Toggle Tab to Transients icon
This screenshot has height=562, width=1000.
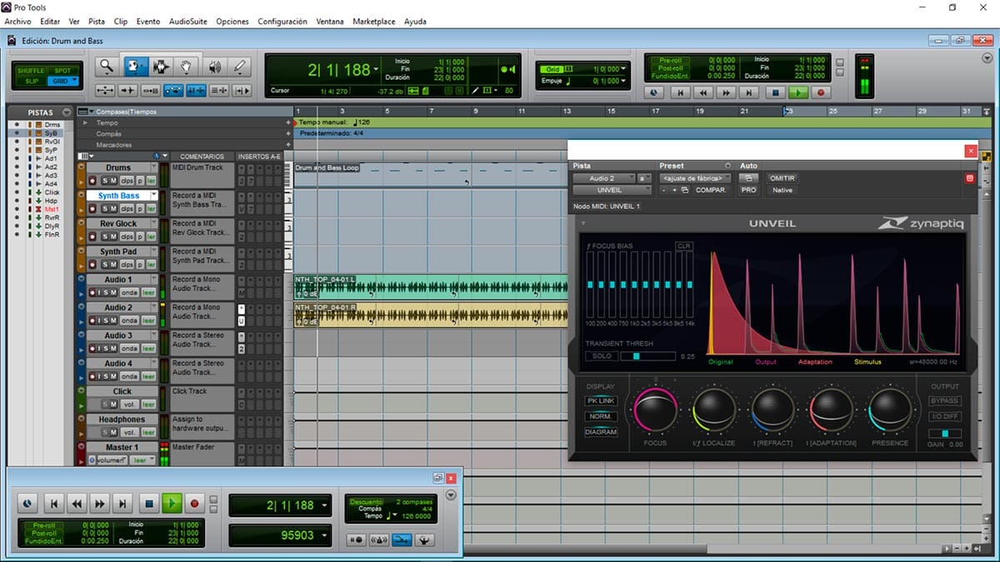[127, 91]
